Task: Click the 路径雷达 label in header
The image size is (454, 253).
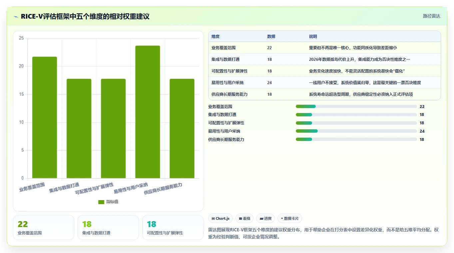Action: click(432, 16)
